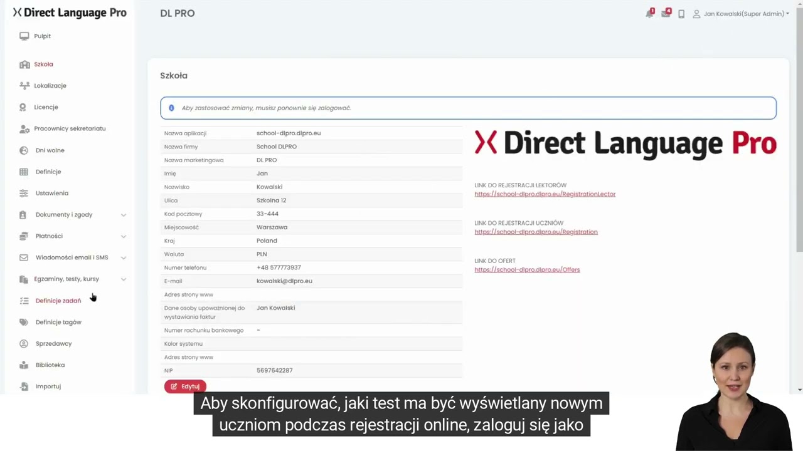Screen dimensions: 803x451
Task: Open Definicje zadań menu item
Action: (x=58, y=301)
